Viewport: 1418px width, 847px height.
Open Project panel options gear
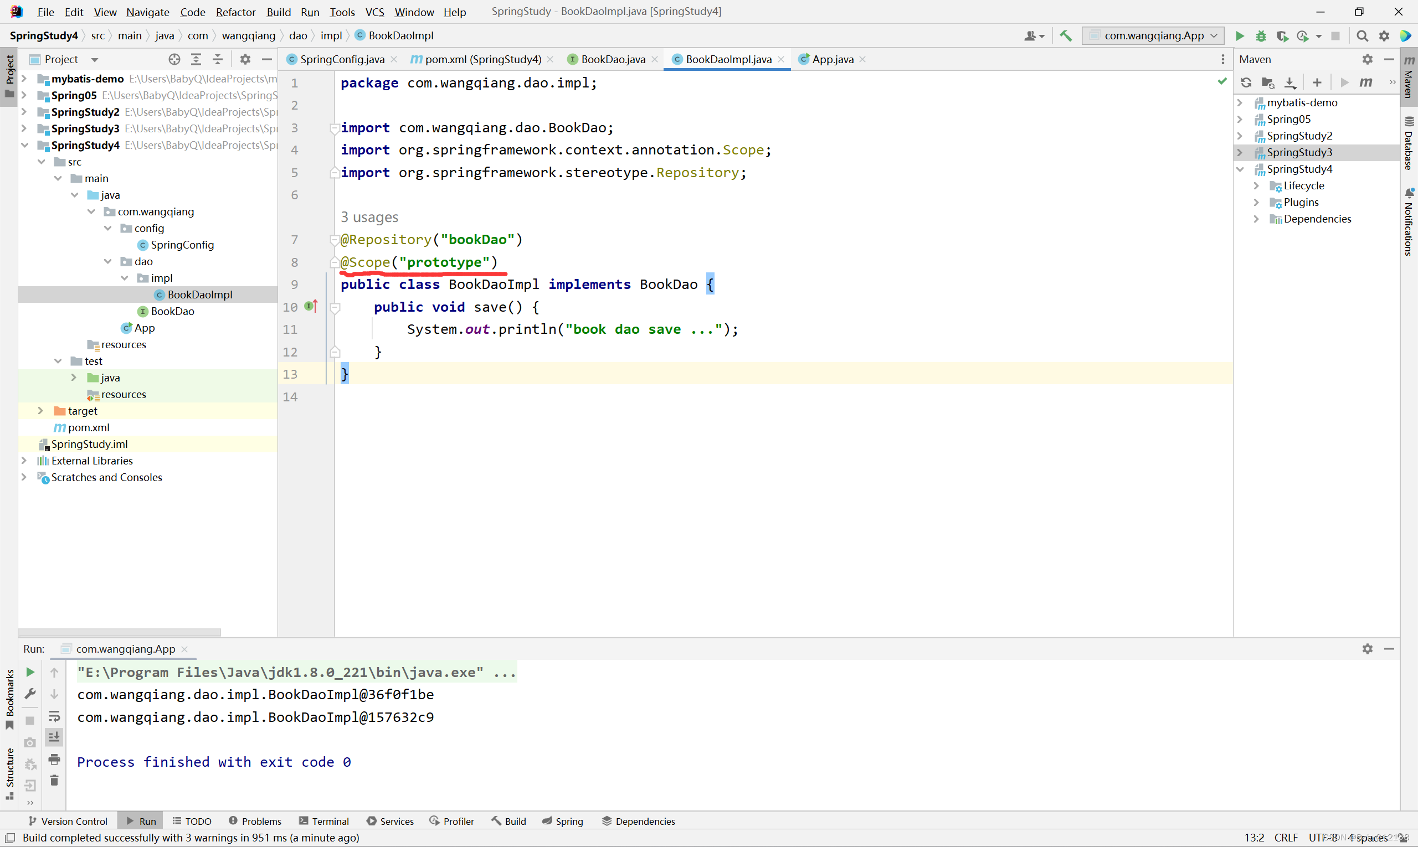[245, 59]
